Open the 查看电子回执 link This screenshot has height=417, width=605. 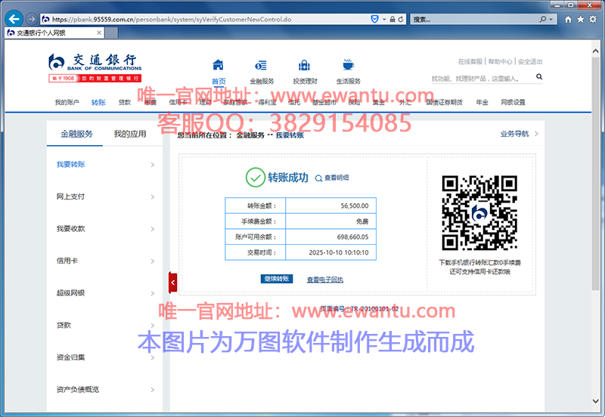[325, 280]
